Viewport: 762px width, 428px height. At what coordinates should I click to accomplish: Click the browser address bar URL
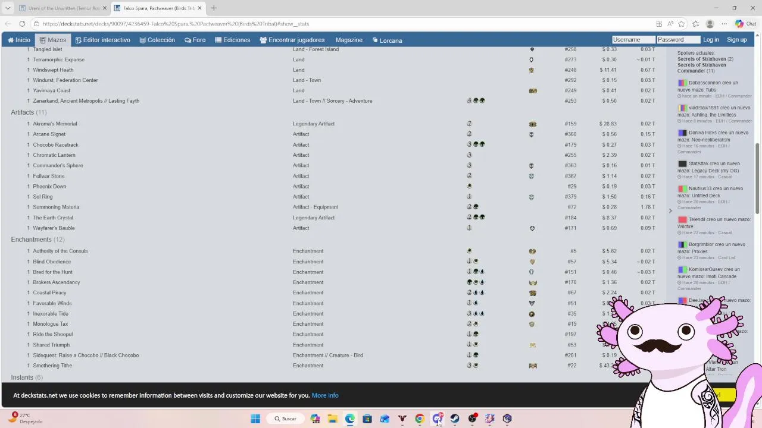point(176,24)
